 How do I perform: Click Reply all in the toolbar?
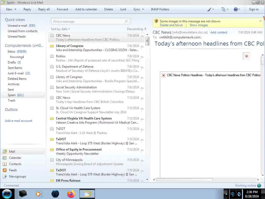44,9
